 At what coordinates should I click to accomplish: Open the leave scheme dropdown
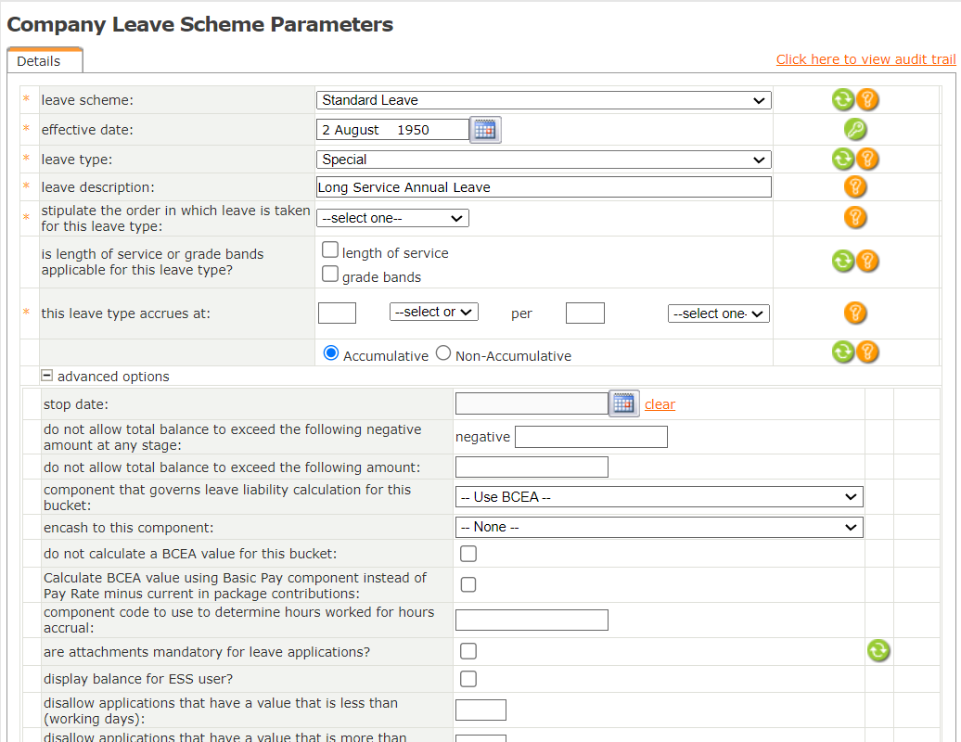[544, 100]
